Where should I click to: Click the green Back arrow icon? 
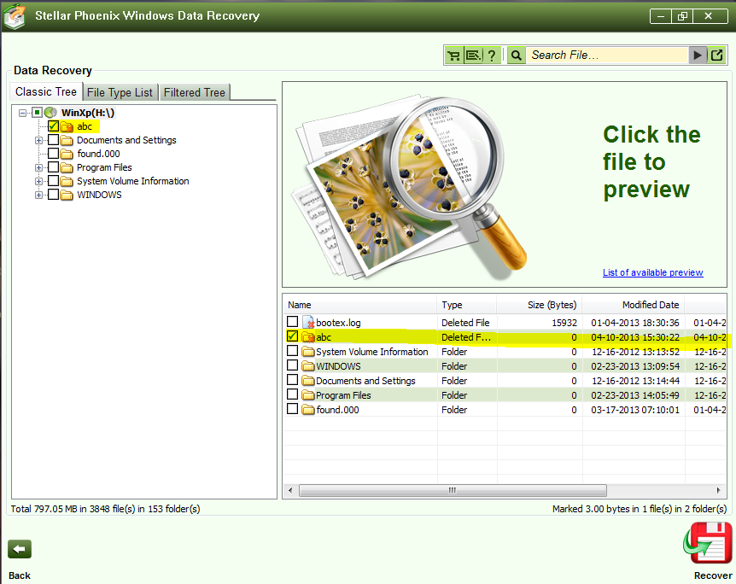coord(20,549)
